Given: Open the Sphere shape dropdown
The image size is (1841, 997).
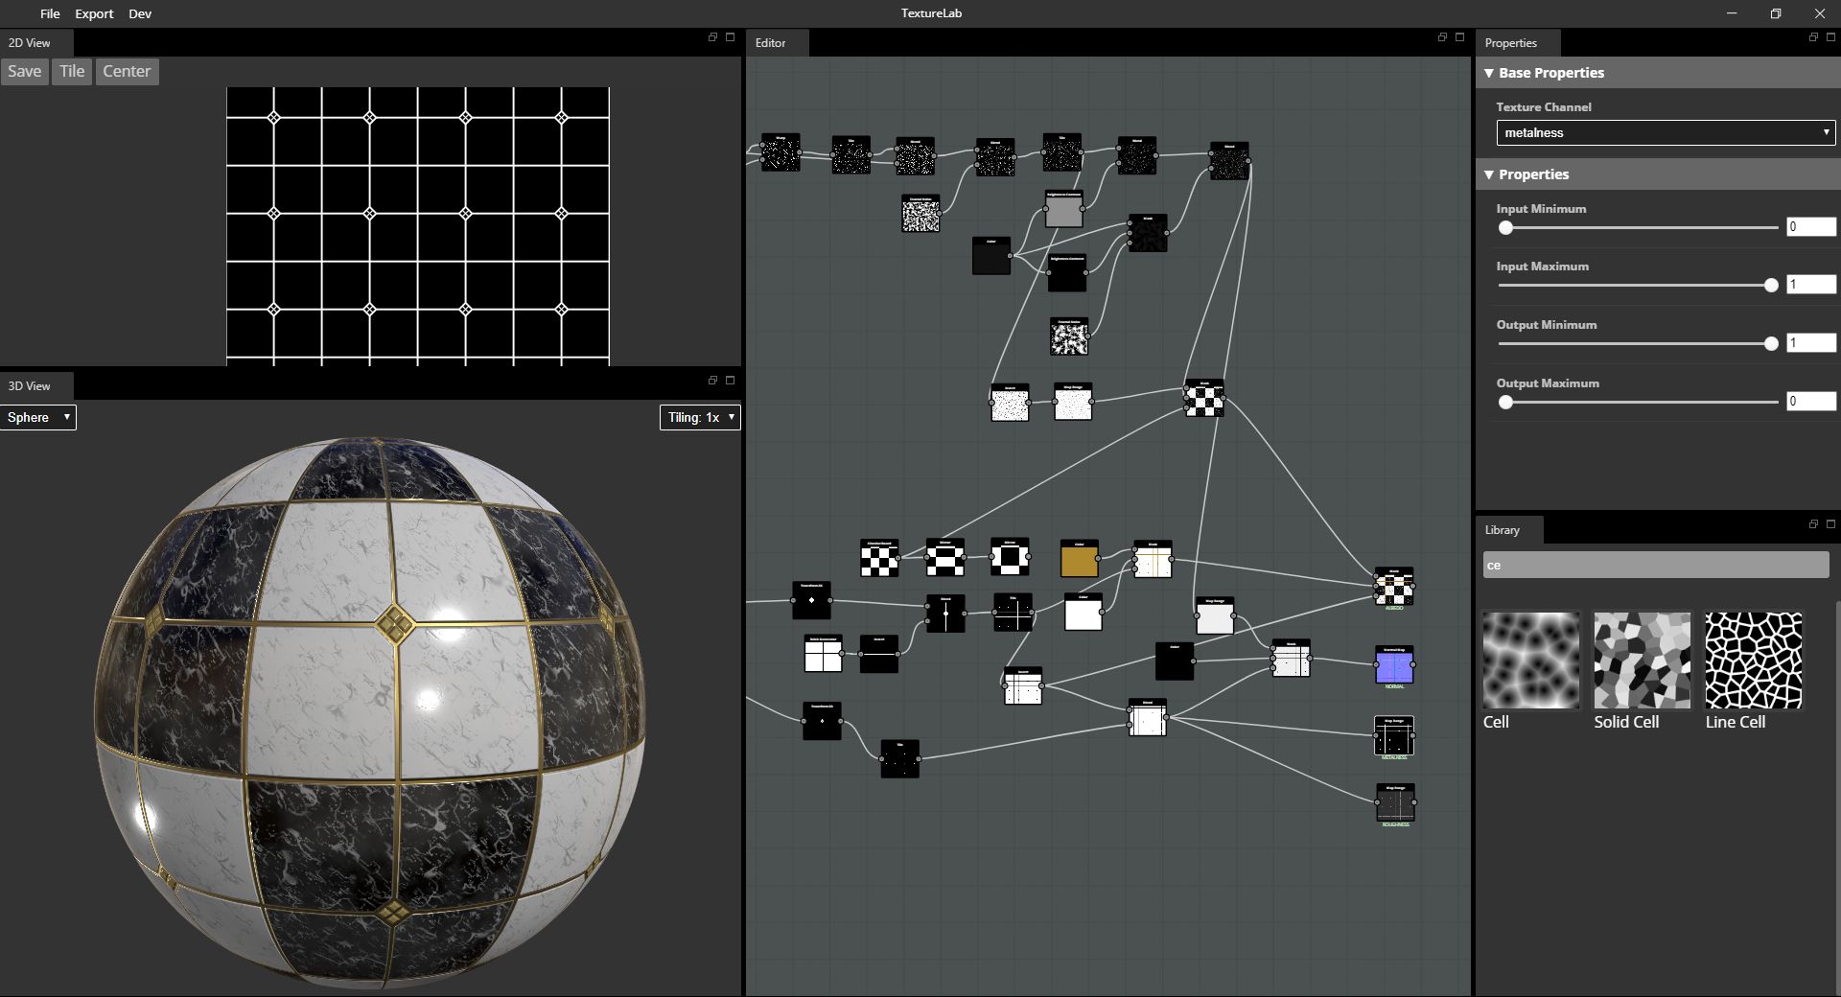Looking at the screenshot, I should 36,417.
